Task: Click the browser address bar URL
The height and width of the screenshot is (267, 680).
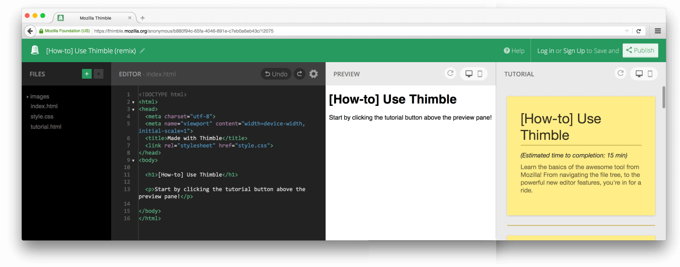Action: point(184,31)
